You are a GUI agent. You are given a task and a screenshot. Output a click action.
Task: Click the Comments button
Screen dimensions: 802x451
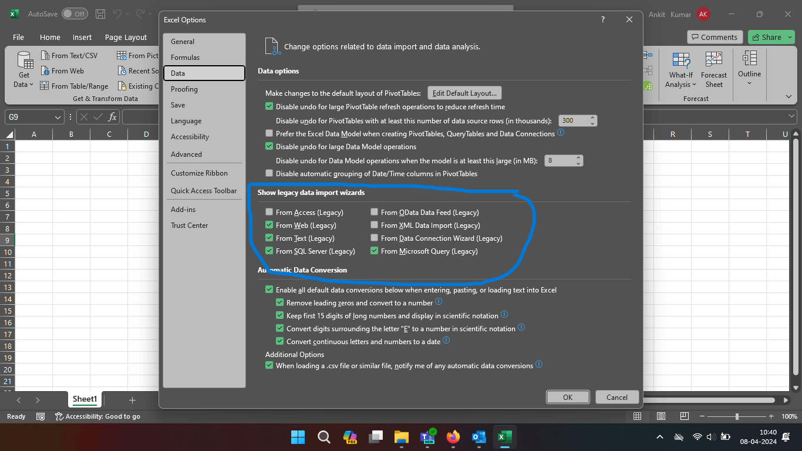(x=715, y=37)
